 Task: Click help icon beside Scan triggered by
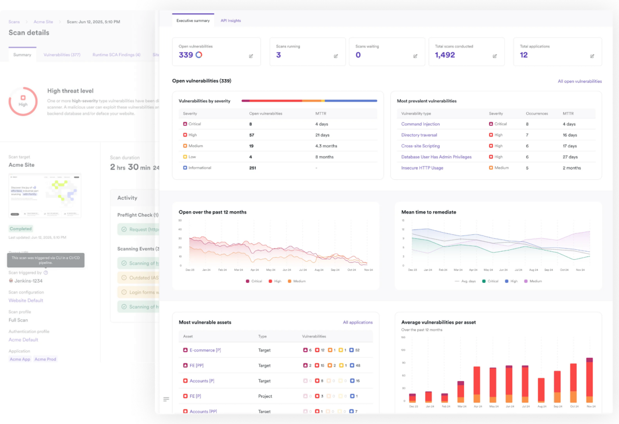point(45,273)
